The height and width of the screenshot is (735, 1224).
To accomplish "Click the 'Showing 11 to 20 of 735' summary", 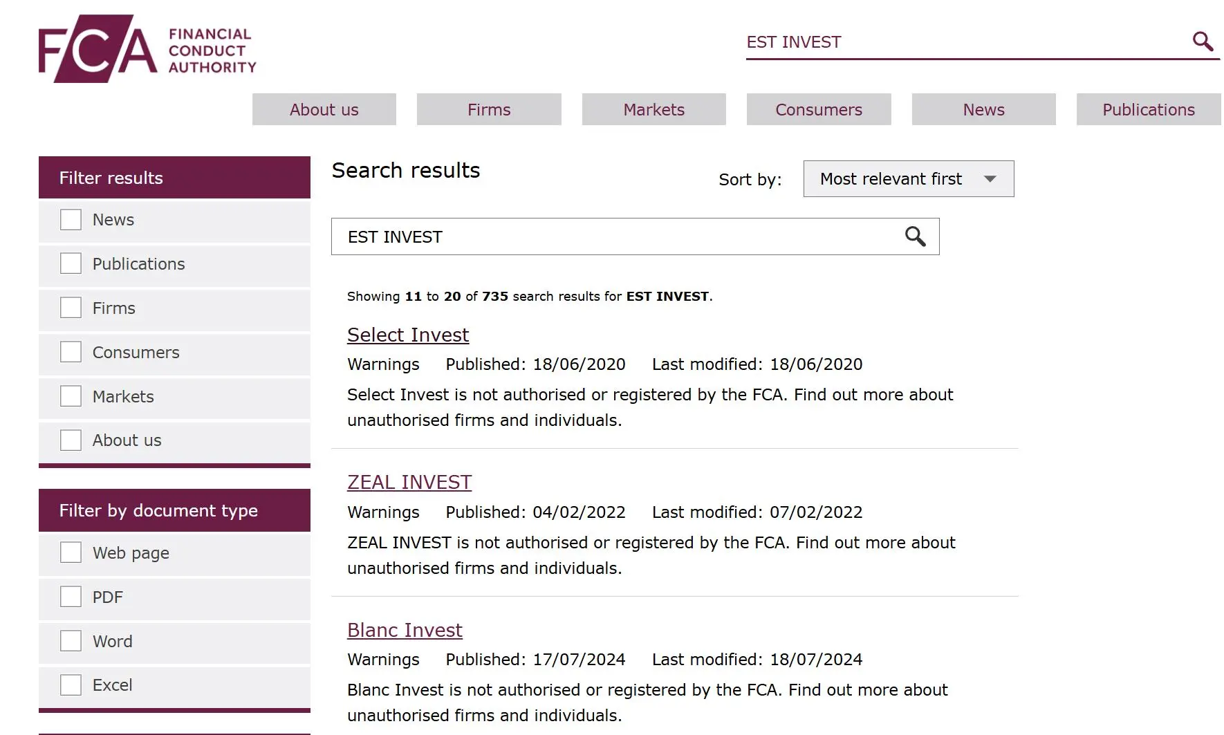I will click(x=530, y=297).
